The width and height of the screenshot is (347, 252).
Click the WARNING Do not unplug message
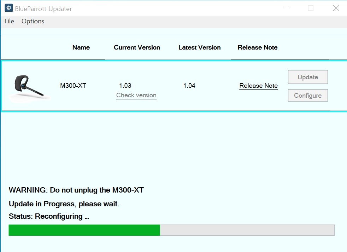coord(76,190)
